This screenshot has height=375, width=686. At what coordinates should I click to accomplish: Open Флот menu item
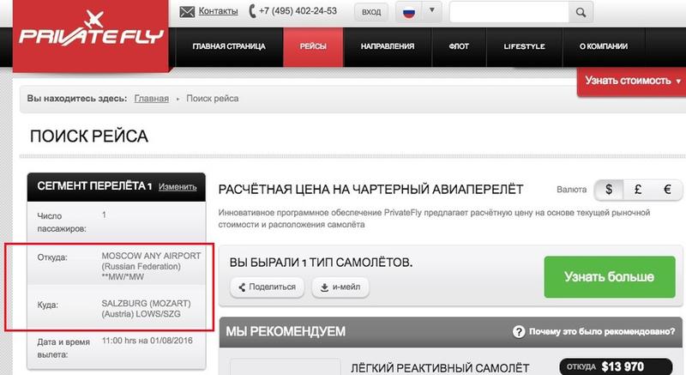459,46
